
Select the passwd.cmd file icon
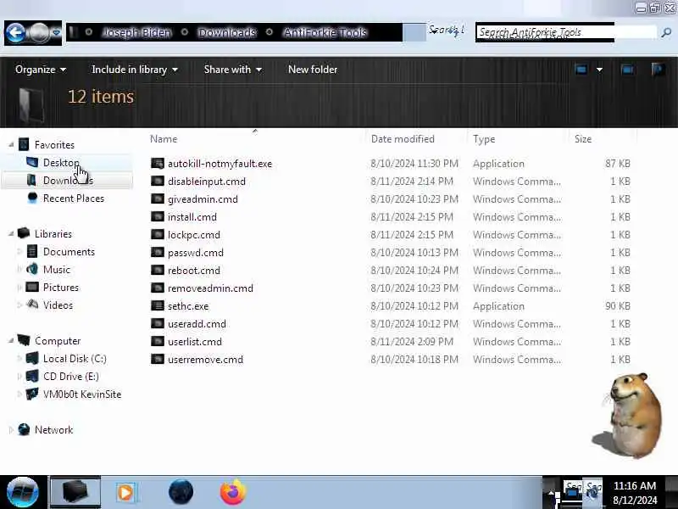pos(158,252)
